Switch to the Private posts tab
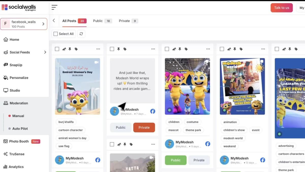305x172 pixels. click(x=129, y=21)
